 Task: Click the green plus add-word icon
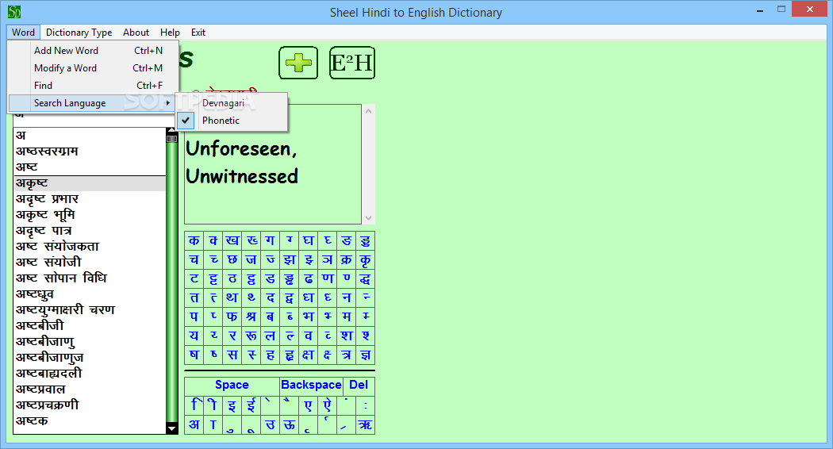click(298, 63)
